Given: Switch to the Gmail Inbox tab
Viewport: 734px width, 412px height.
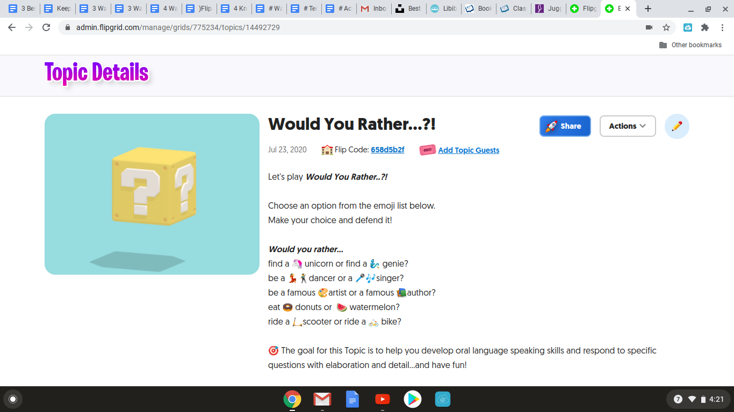Looking at the screenshot, I should tap(374, 9).
